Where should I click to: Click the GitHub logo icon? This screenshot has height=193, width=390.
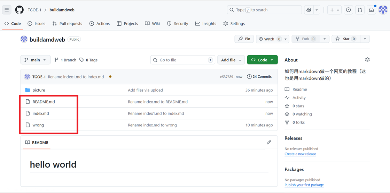coord(19,10)
